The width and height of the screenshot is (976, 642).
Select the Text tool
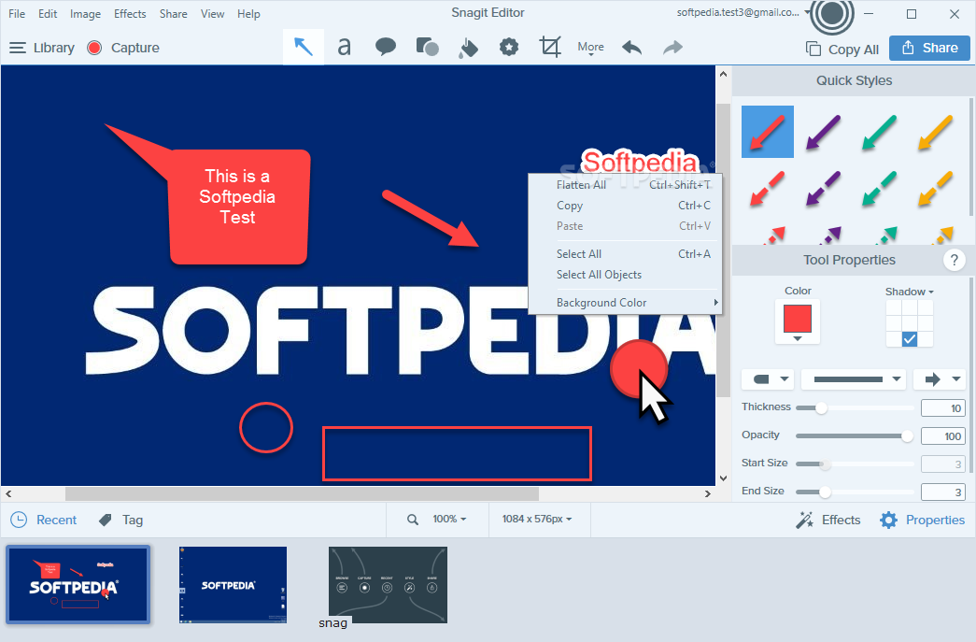pos(344,47)
